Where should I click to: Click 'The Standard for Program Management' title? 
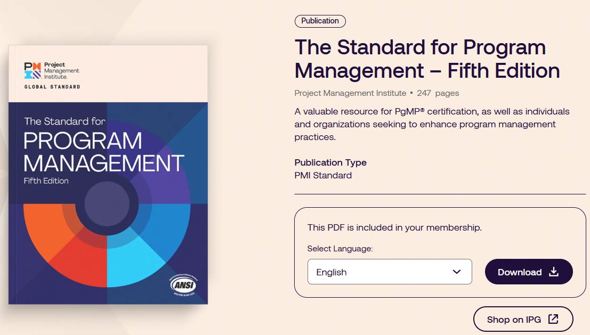click(427, 59)
